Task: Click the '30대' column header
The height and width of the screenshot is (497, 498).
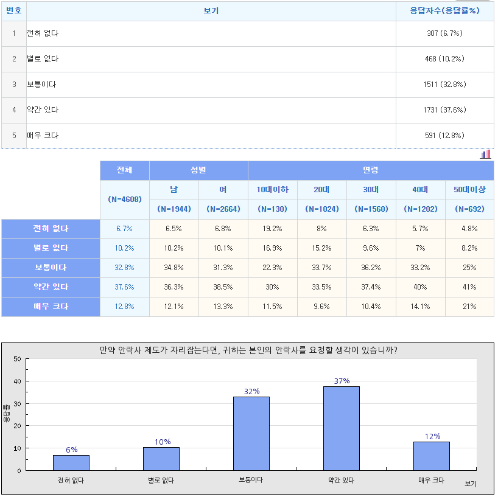Action: click(x=371, y=190)
